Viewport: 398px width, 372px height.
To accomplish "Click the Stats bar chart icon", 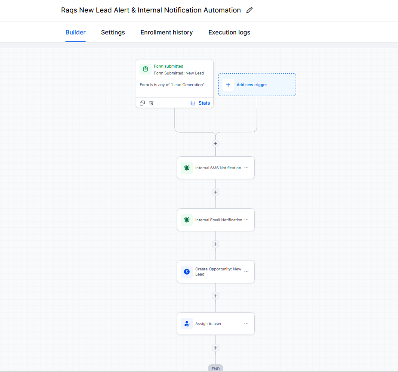I will point(193,103).
